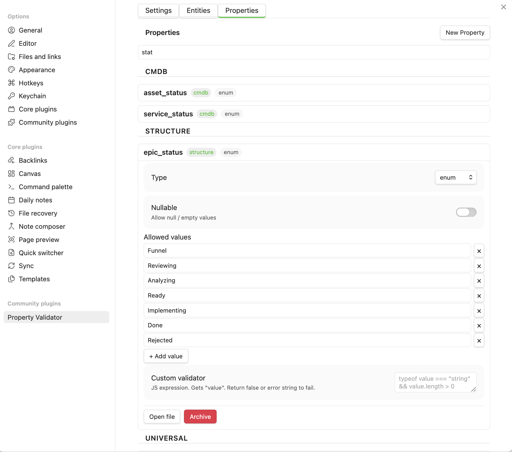Click the Custom validator expression textarea
Viewport: 512px width, 452px height.
point(435,383)
